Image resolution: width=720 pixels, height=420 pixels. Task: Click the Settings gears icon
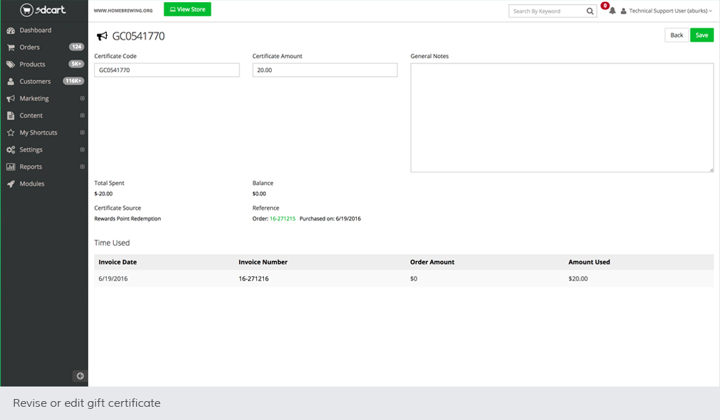point(11,150)
